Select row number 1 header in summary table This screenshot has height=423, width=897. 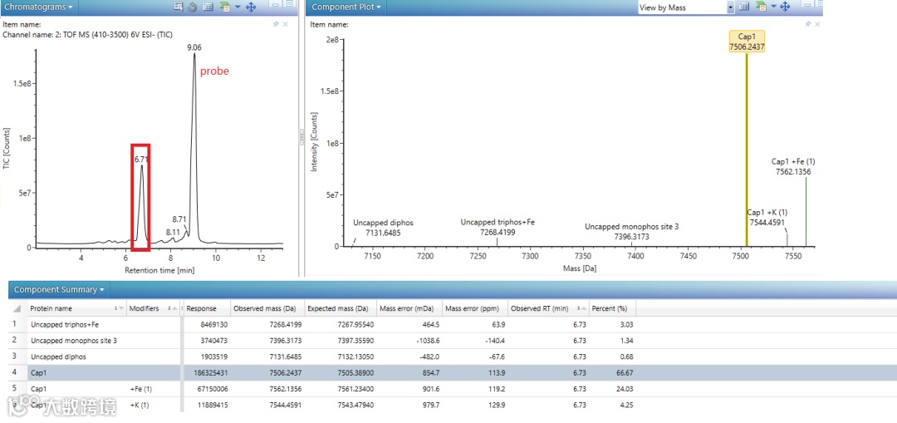click(x=15, y=325)
